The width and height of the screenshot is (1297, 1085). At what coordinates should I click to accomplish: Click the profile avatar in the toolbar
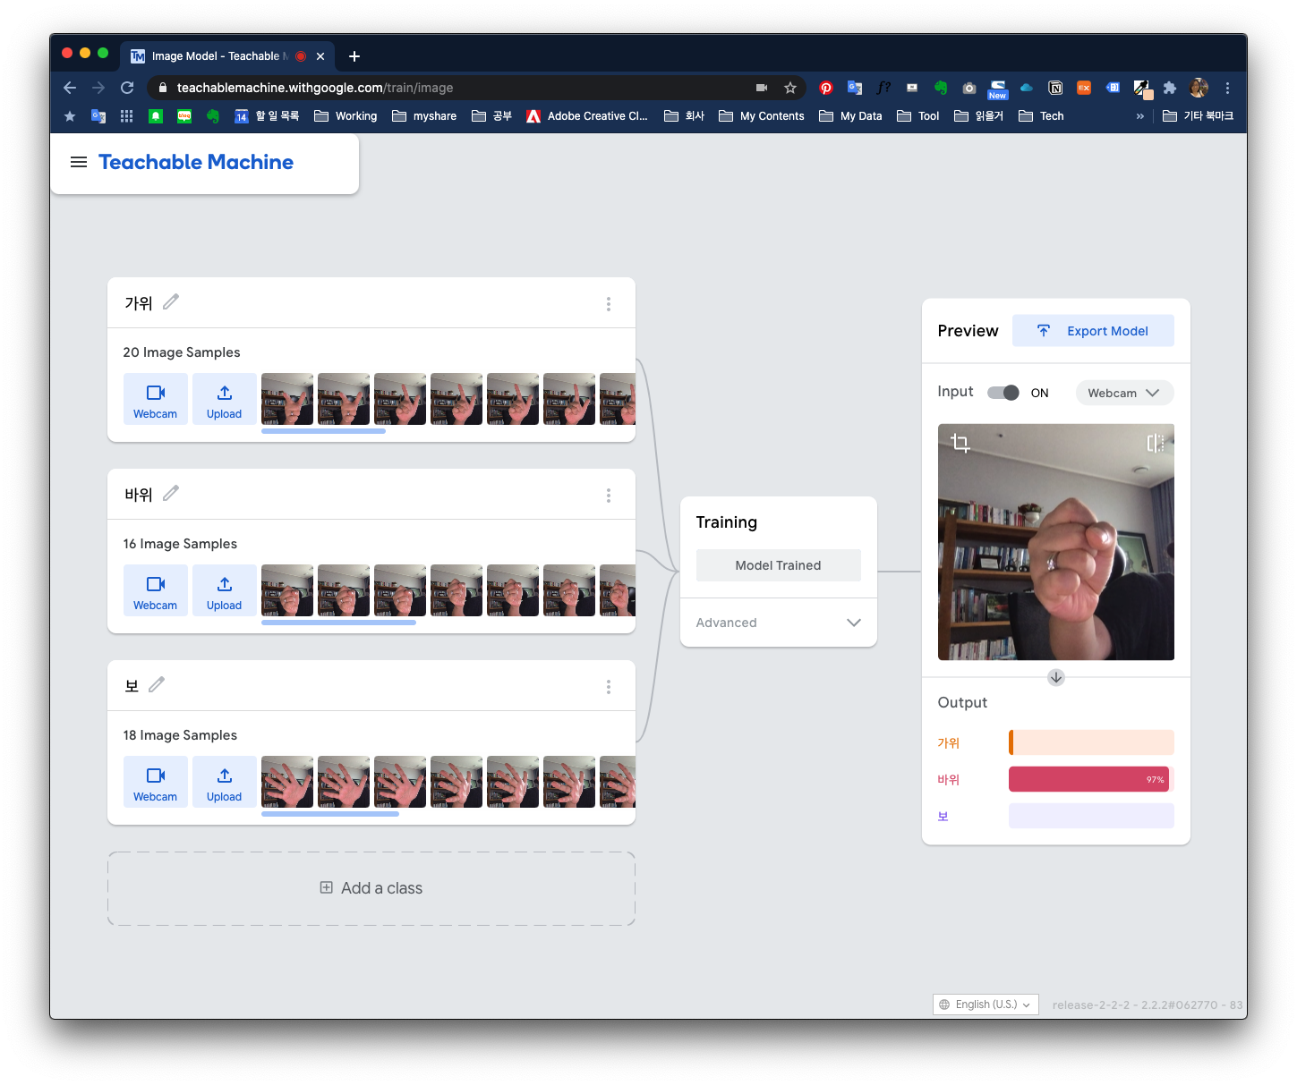coord(1199,88)
